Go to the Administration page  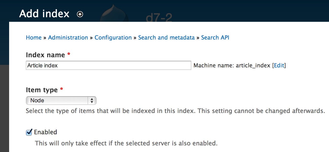68,37
